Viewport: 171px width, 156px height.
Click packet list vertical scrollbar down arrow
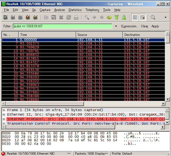click(x=168, y=99)
